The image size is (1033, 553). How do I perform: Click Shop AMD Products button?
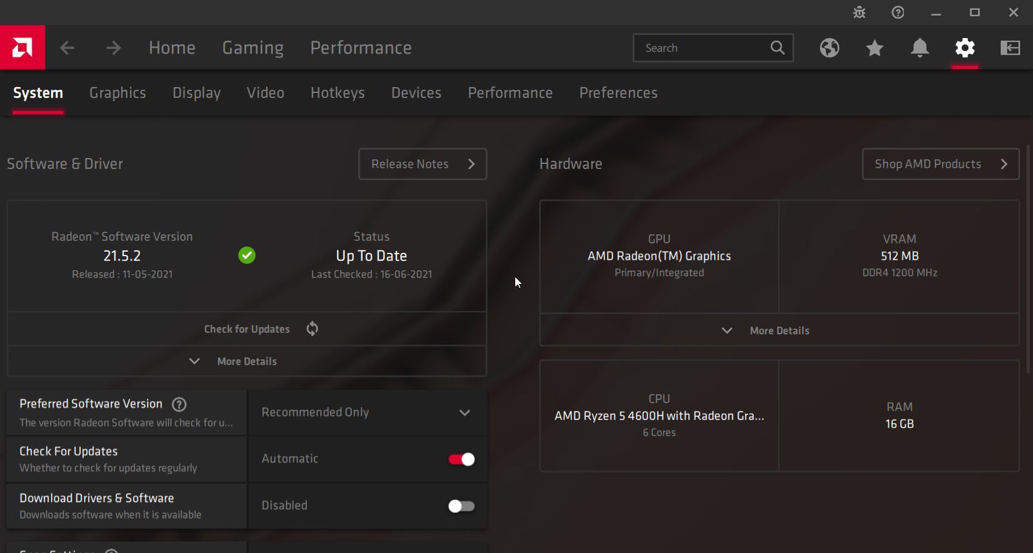tap(940, 164)
